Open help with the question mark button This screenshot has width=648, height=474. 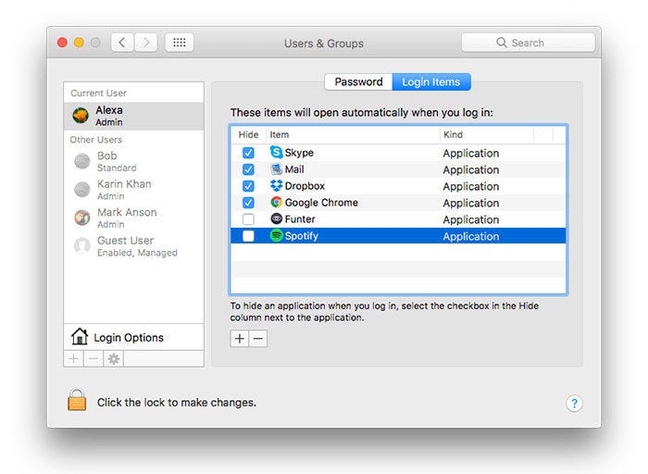(574, 403)
